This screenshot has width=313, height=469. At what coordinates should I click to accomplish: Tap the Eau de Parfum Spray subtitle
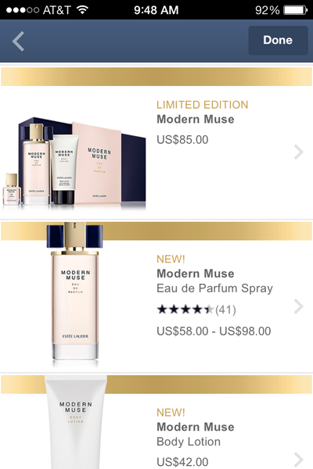[214, 288]
